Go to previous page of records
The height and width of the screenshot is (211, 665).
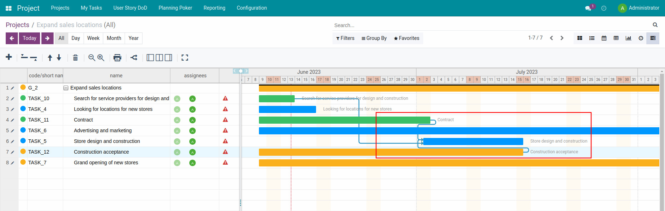tap(551, 38)
